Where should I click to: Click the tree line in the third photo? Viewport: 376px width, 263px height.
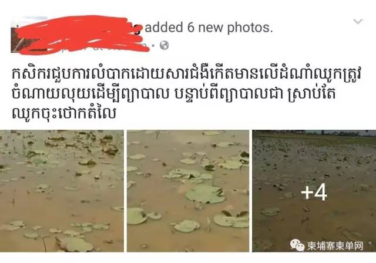pos(314,133)
